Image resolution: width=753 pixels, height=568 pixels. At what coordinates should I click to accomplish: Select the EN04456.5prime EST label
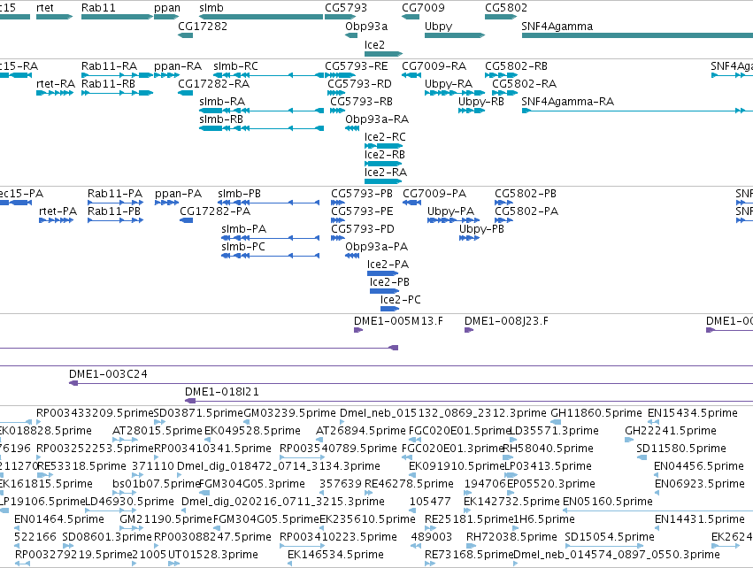[699, 466]
